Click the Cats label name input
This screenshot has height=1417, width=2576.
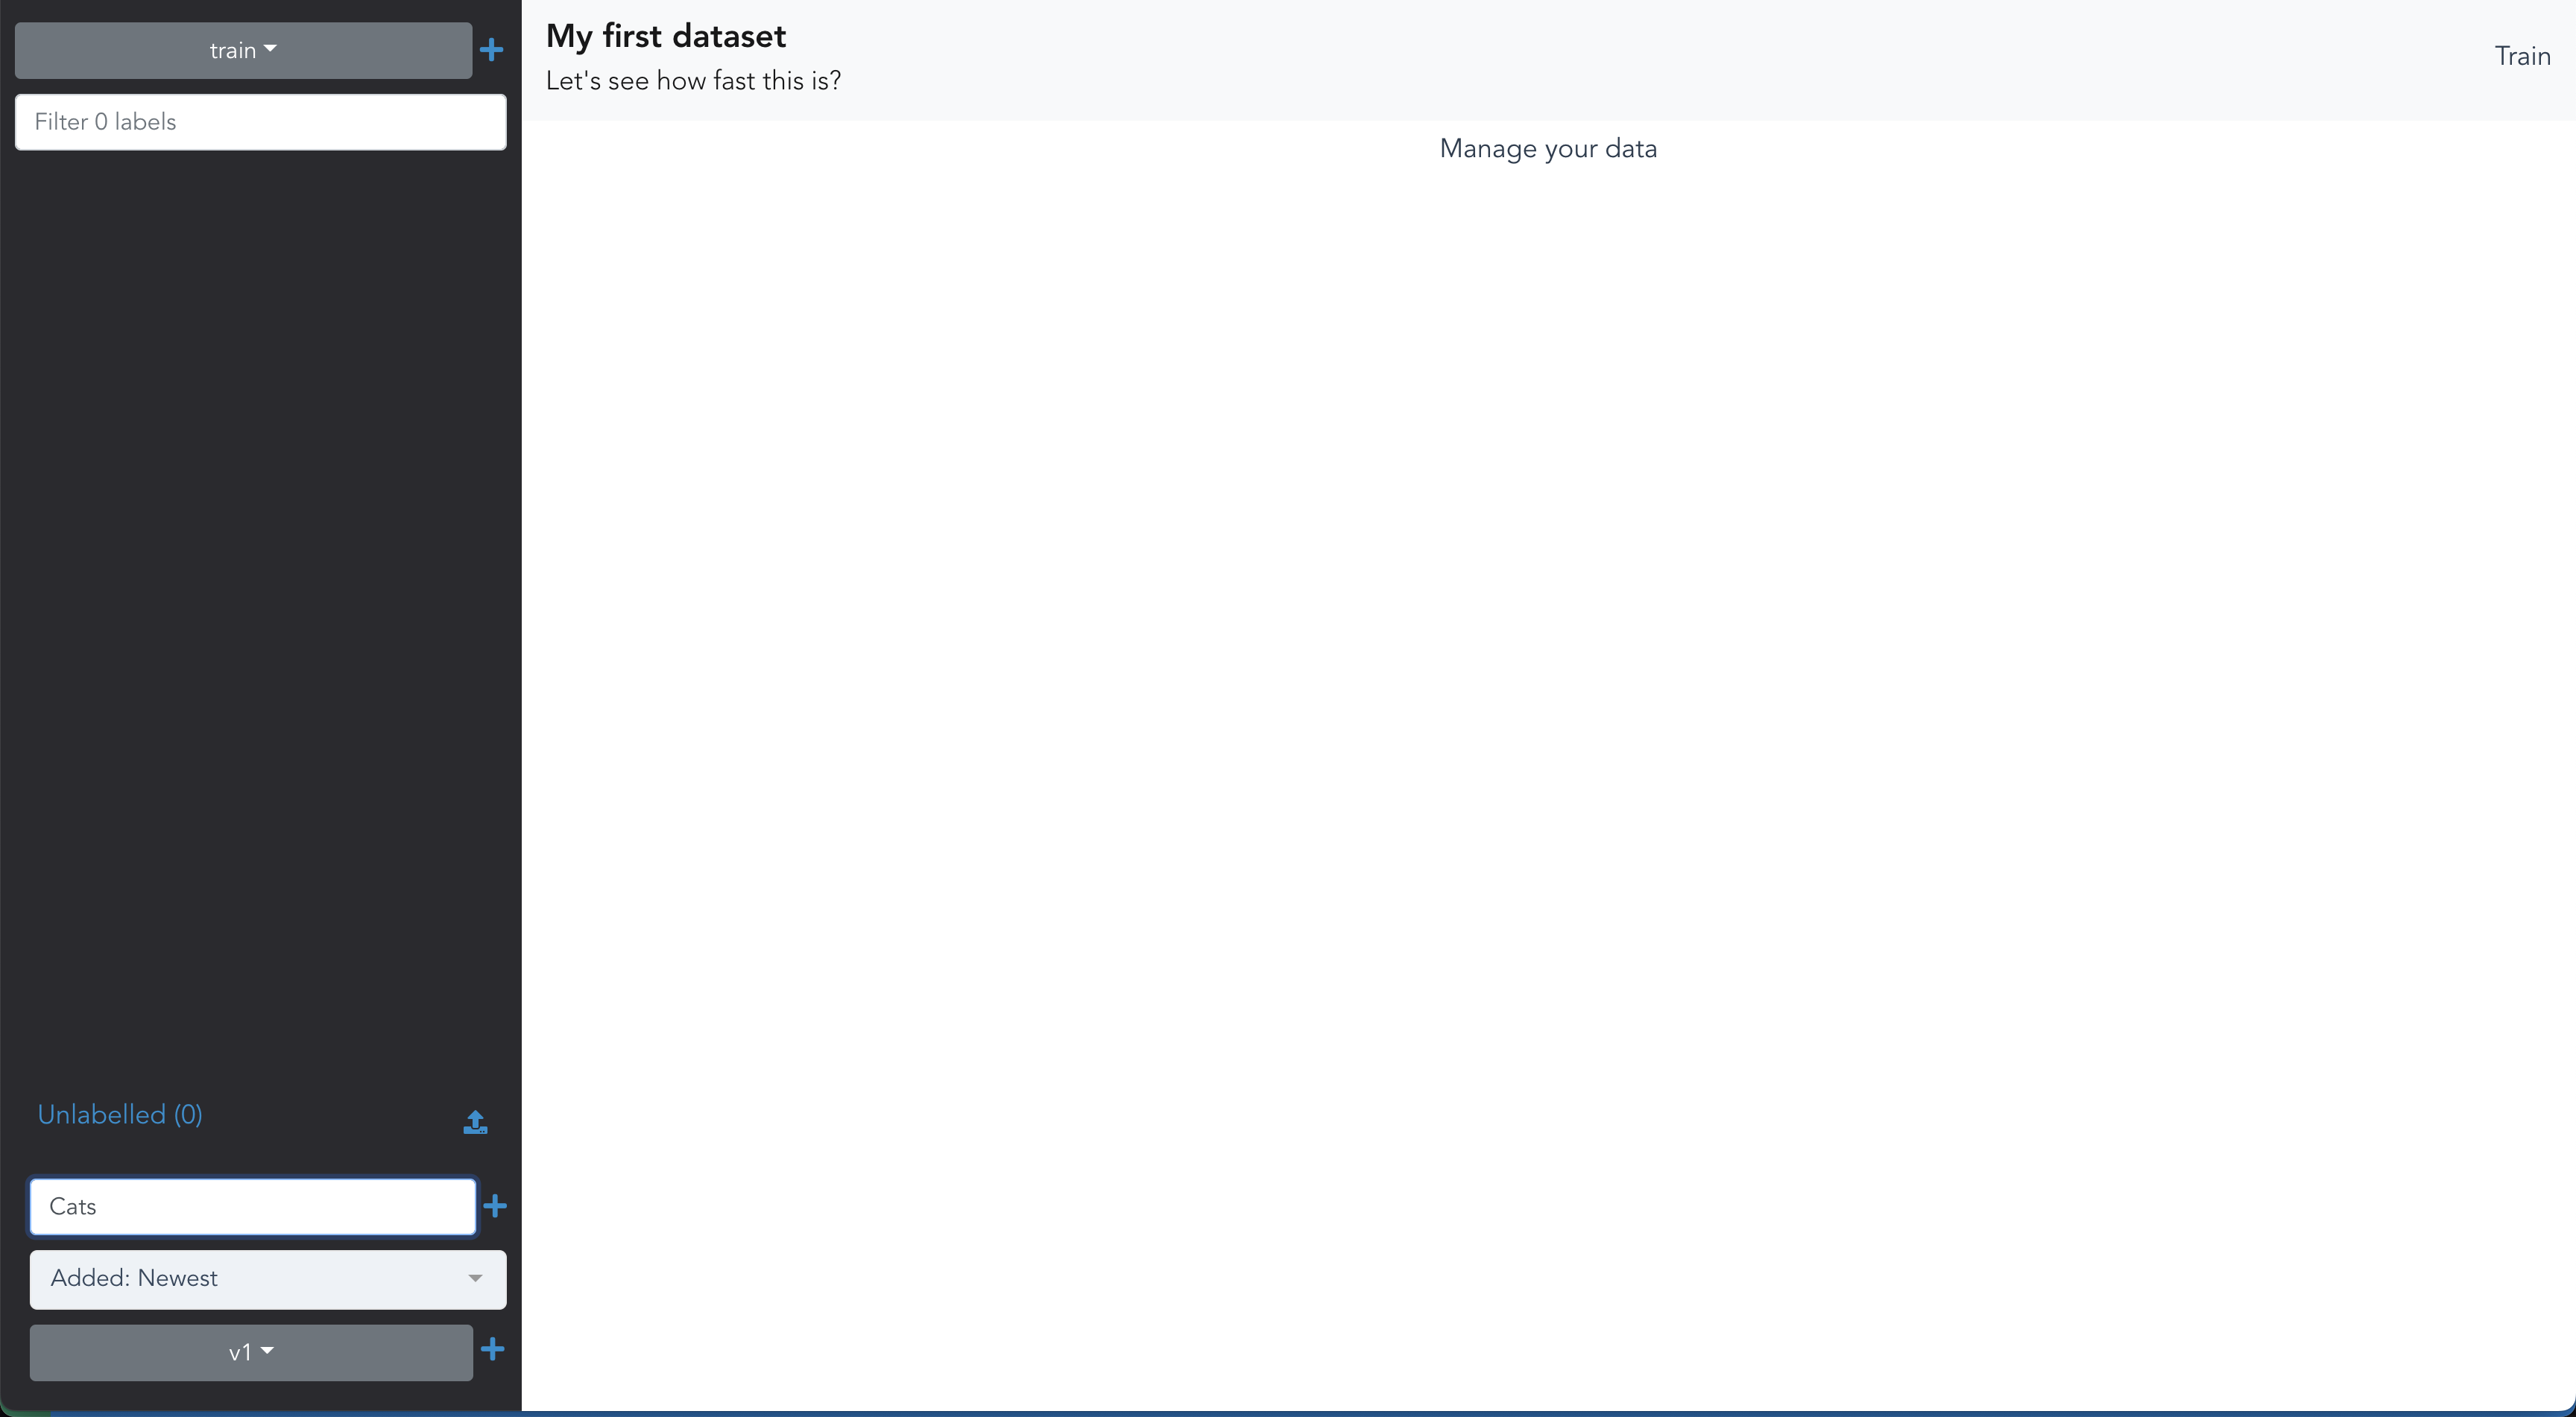[x=253, y=1206]
